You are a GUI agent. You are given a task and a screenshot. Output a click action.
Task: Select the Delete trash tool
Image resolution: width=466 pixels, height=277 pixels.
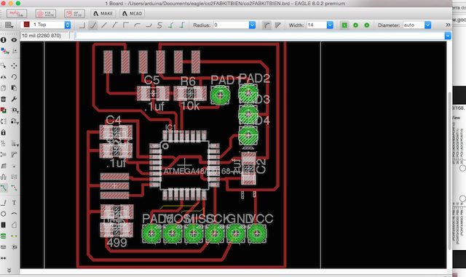tap(3, 99)
